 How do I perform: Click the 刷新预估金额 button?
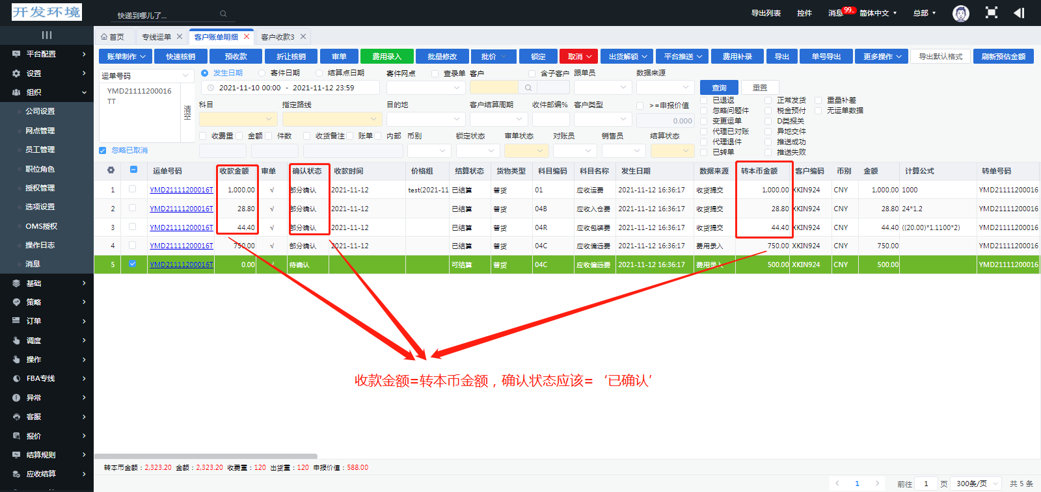(x=1003, y=57)
